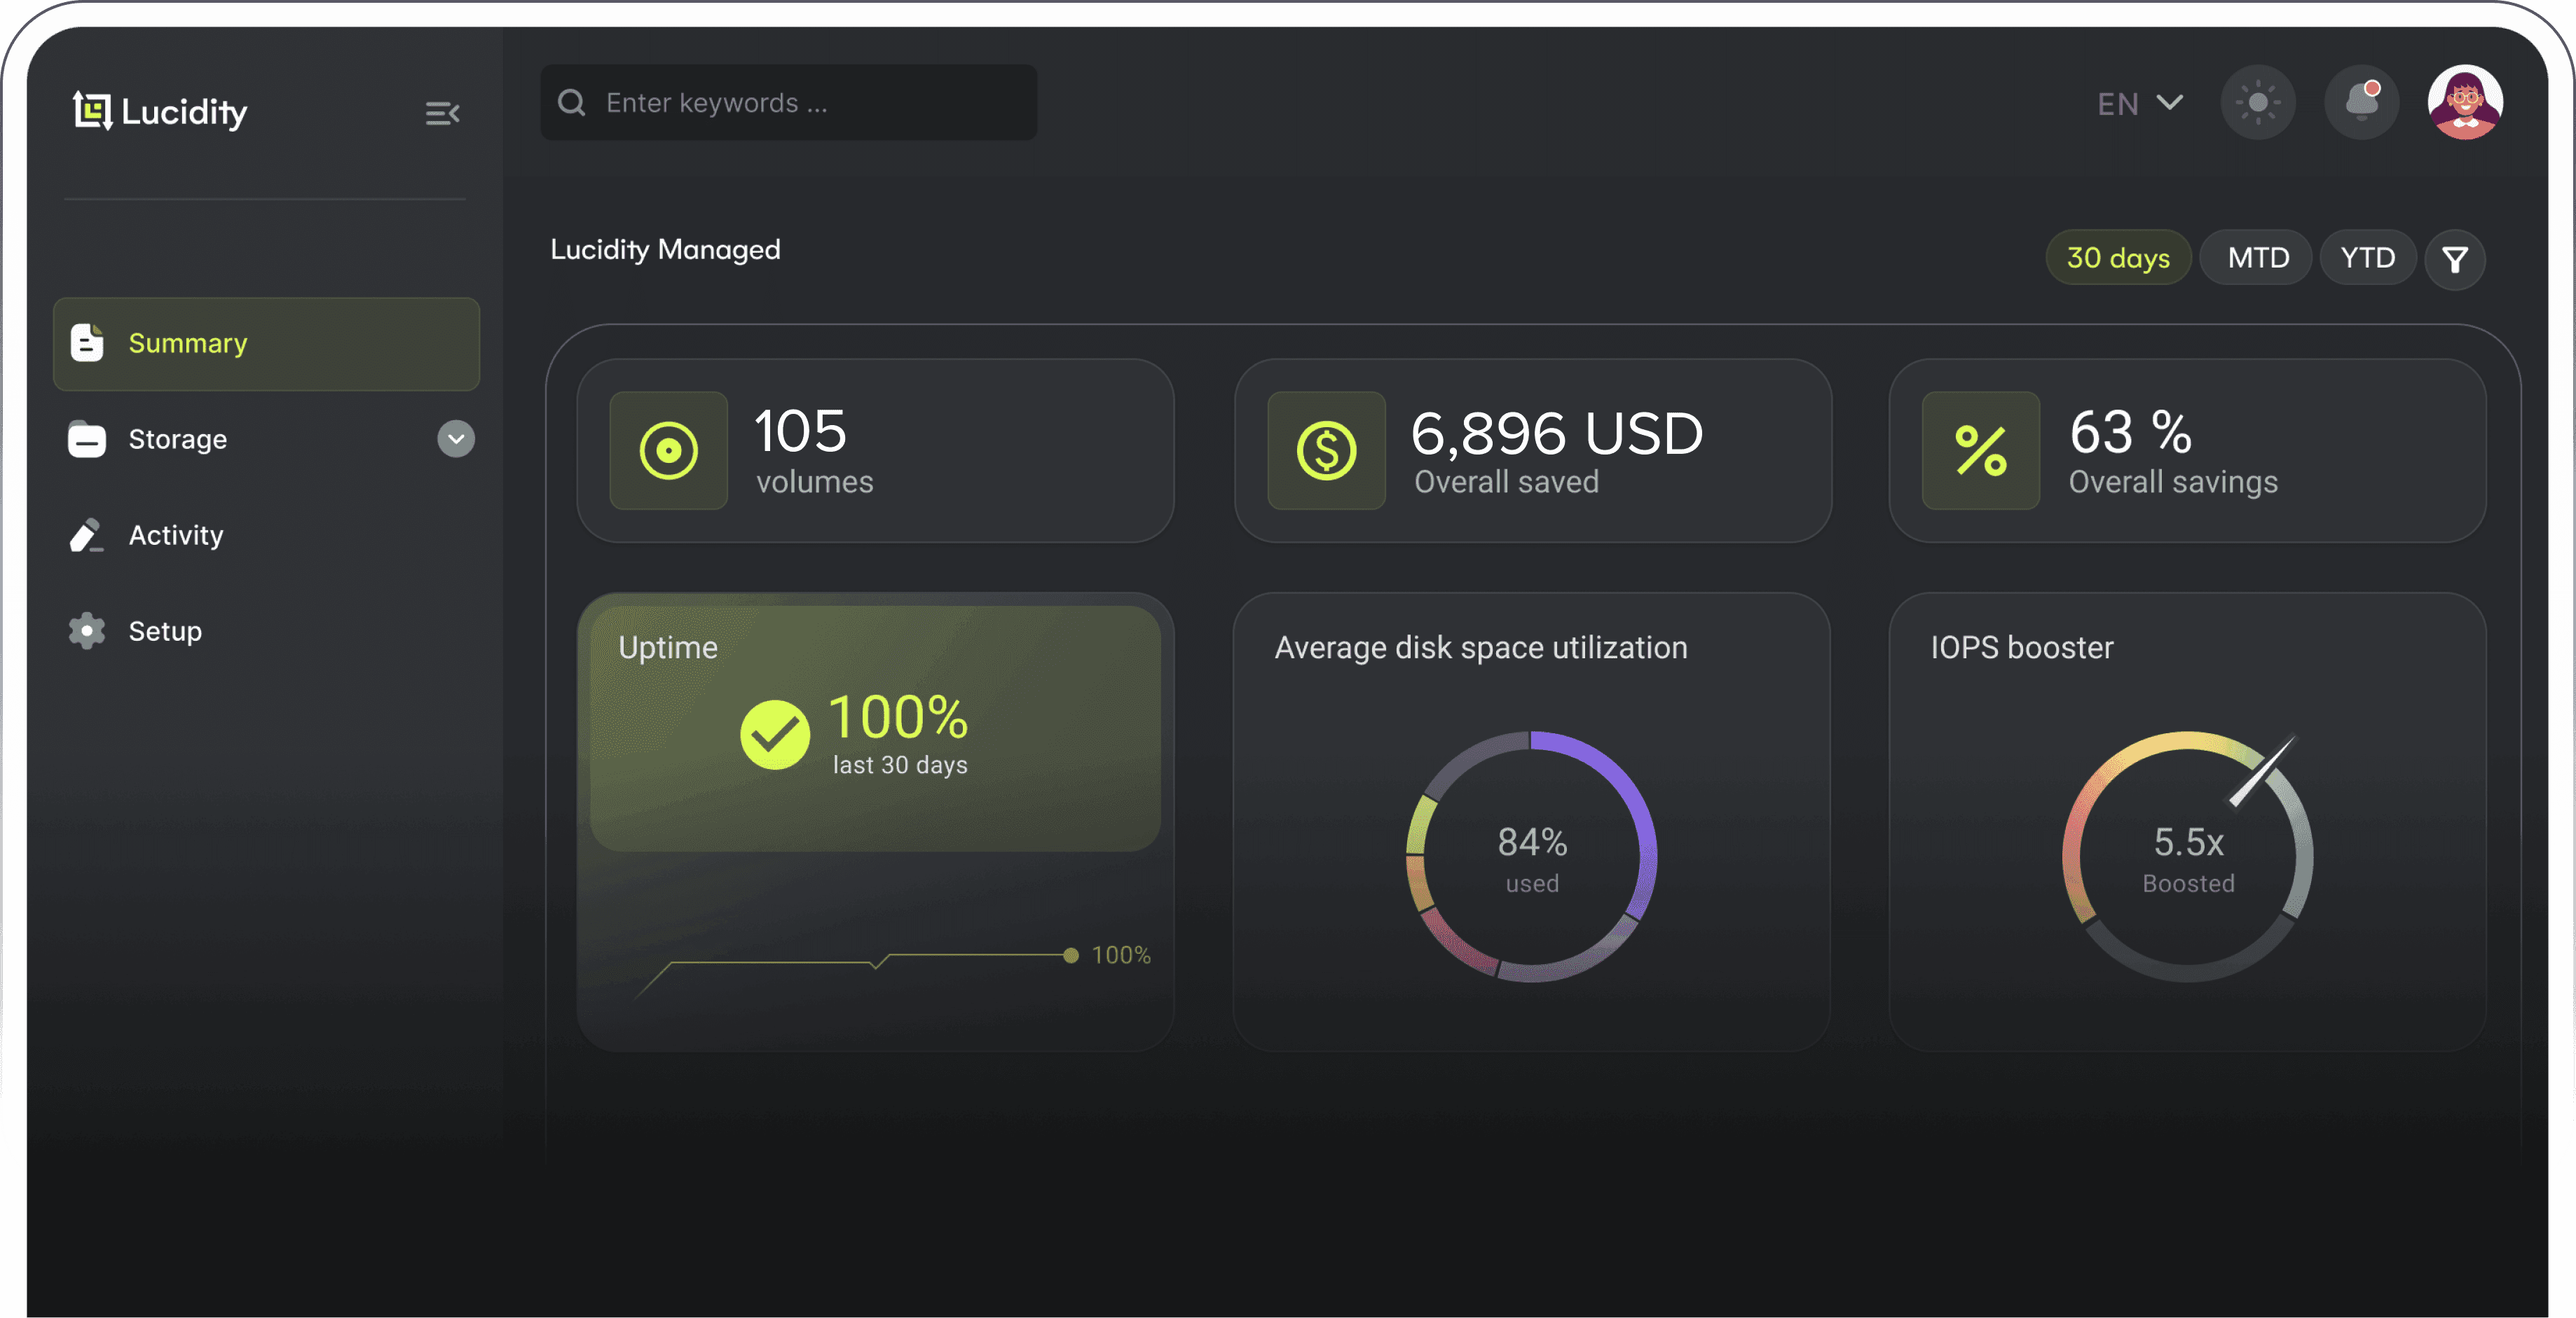This screenshot has height=1318, width=2576.
Task: Open the Setup section
Action: point(165,630)
